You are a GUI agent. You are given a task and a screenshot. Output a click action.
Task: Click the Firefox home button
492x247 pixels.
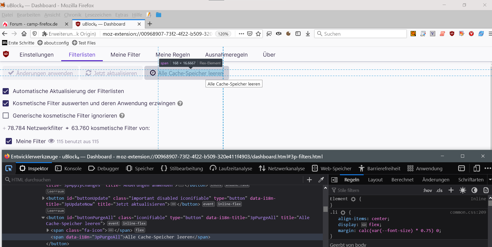(x=24, y=34)
